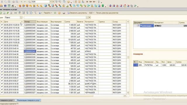Click the magnifier search icon beside 3326
Screen dimensions: 187x105
[29, 2]
